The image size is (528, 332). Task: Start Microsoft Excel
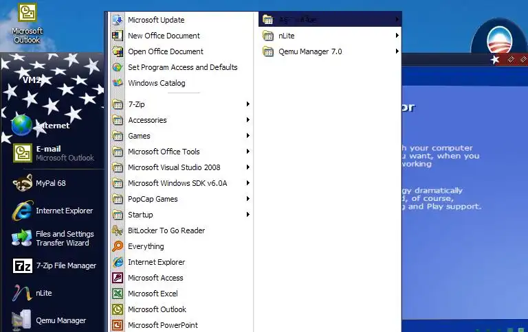(181, 294)
